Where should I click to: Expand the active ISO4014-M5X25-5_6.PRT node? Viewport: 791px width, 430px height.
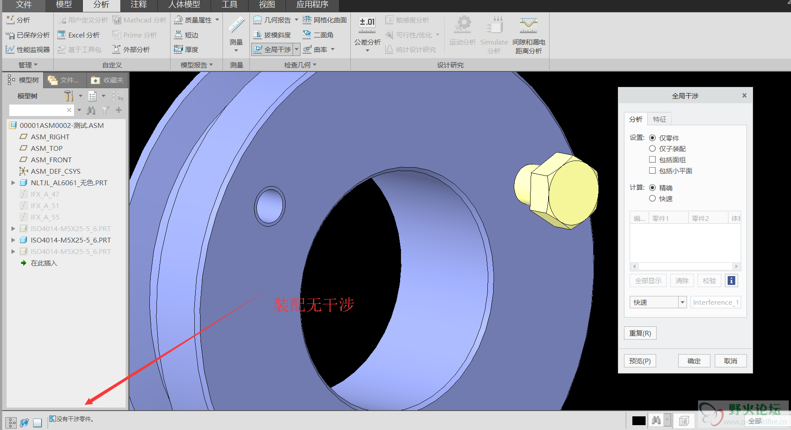[13, 240]
